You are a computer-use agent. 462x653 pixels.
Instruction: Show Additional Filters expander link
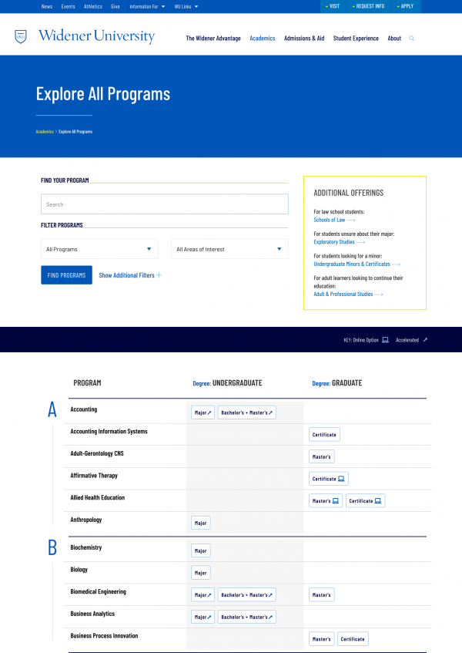(x=130, y=275)
